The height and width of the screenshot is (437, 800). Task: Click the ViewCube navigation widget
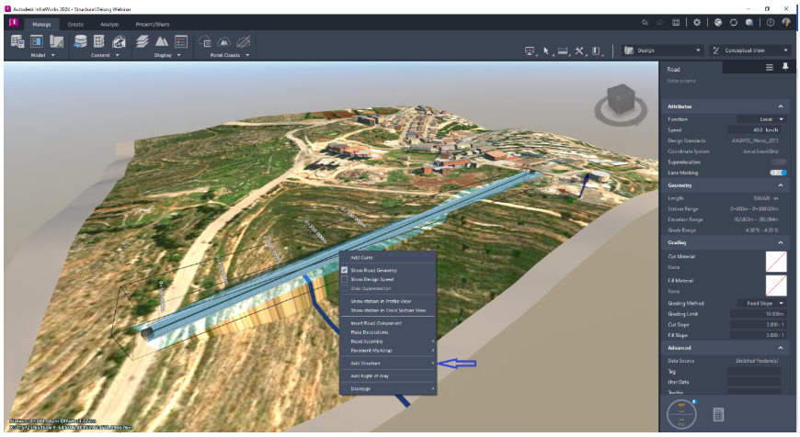point(621,105)
